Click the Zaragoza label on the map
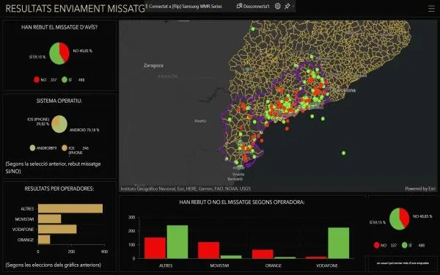Image resolution: width=440 pixels, height=275 pixels. coord(153,65)
